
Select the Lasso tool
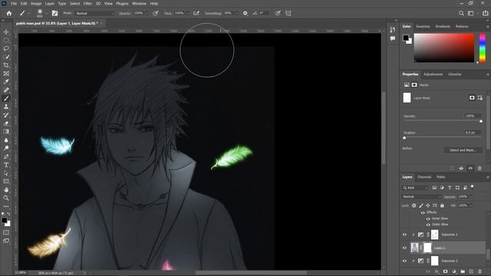coord(6,48)
